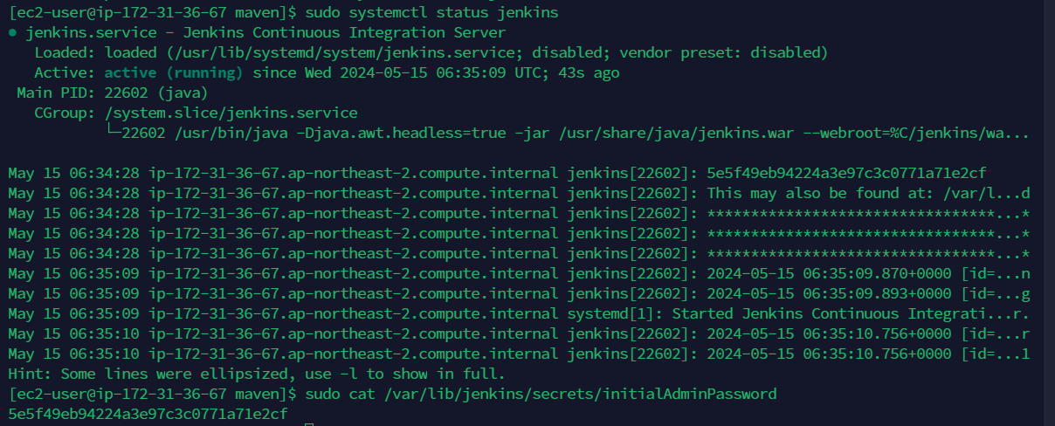This screenshot has width=1055, height=426.
Task: Click the '43s ago' uptime value
Action: click(x=589, y=72)
